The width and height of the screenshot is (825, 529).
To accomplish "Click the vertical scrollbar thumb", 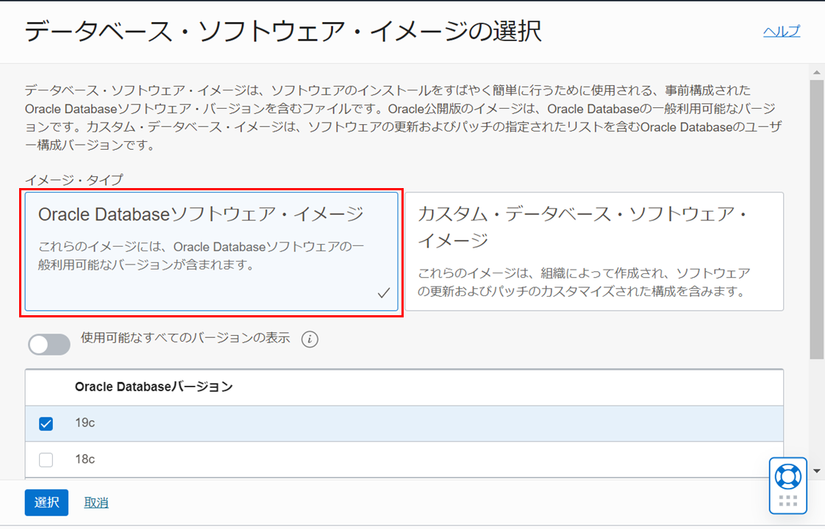I will click(816, 220).
